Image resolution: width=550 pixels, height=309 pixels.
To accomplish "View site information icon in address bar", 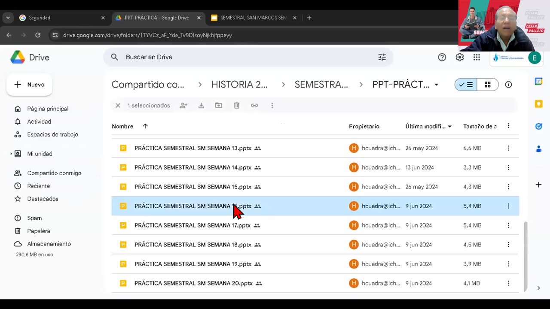I will pos(55,35).
